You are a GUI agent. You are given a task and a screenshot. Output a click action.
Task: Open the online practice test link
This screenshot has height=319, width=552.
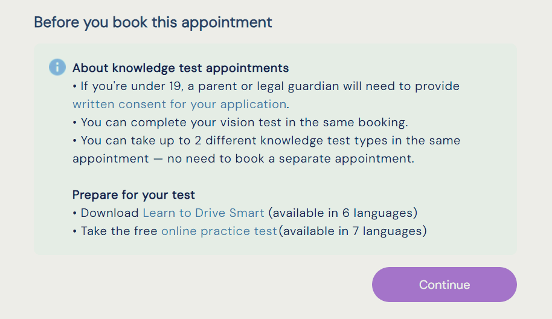point(219,231)
